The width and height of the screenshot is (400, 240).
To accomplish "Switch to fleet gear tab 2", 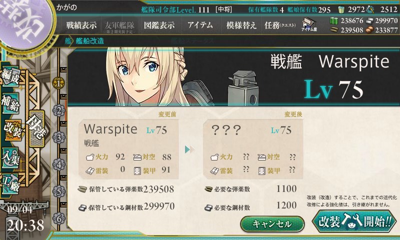I will pos(59,110).
